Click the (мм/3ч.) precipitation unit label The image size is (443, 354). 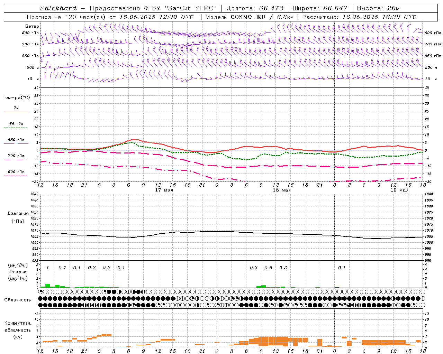[17, 265]
